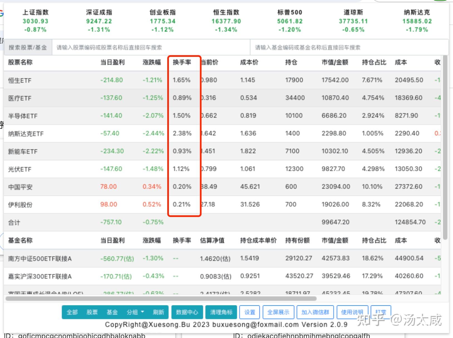This screenshot has width=453, height=338.
Task: Click the 搜索股票/基金 label
Action: 28,47
